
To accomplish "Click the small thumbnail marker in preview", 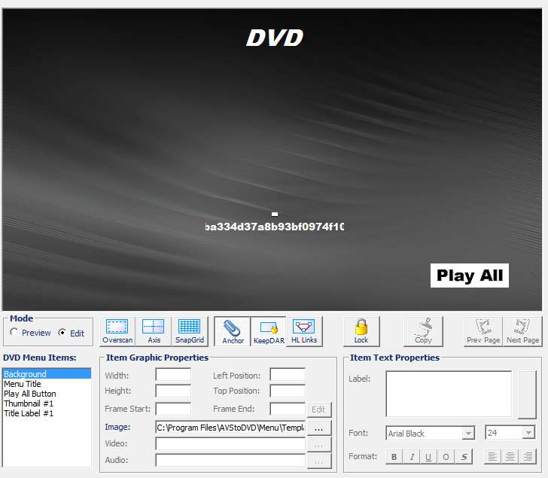I will (x=275, y=215).
